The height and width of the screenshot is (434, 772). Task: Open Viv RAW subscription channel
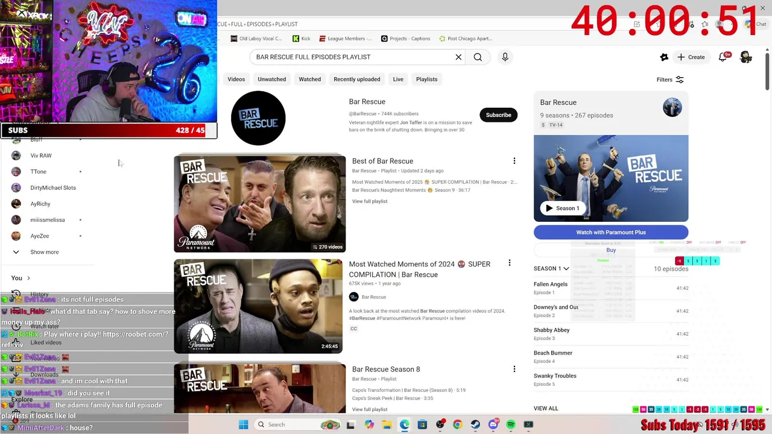[x=41, y=156]
